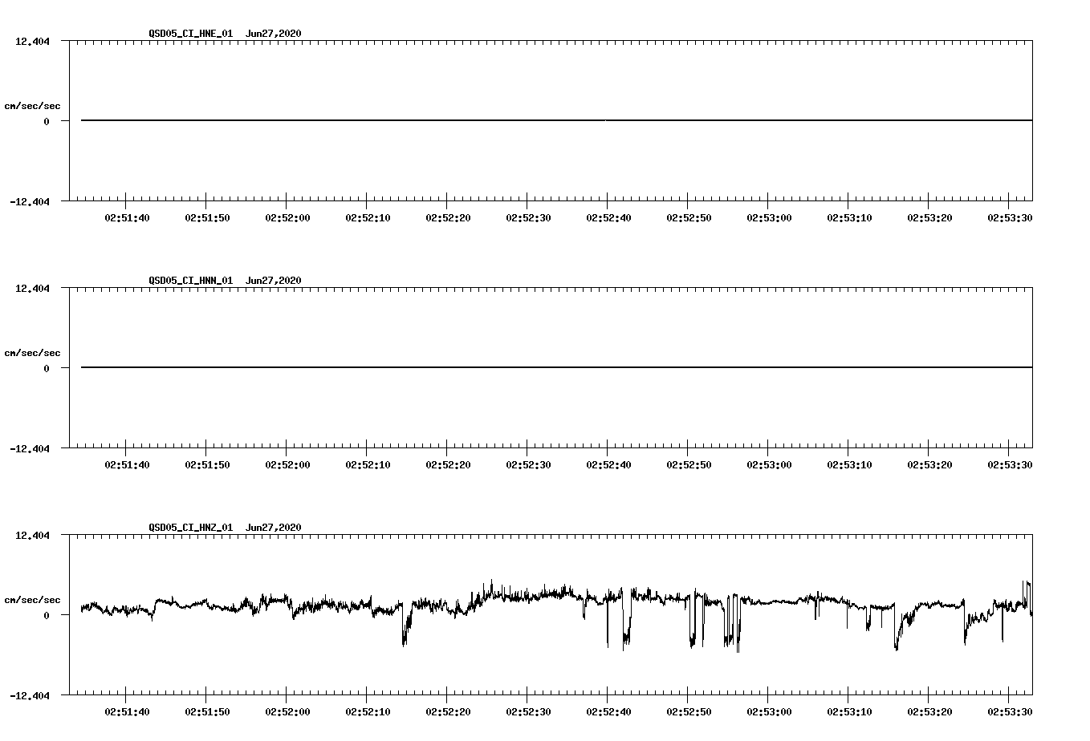Click the 02:53:10 time label under the HNN plot

click(849, 465)
